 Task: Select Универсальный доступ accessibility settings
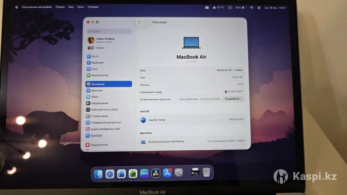(106, 122)
